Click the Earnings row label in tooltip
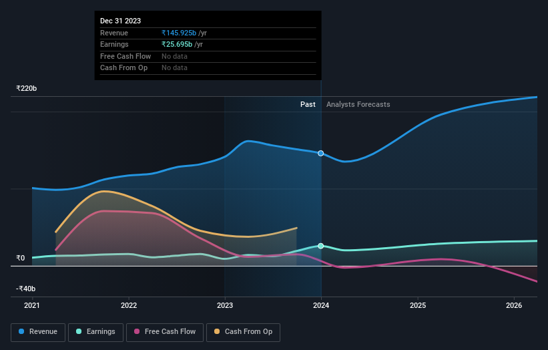 [114, 44]
